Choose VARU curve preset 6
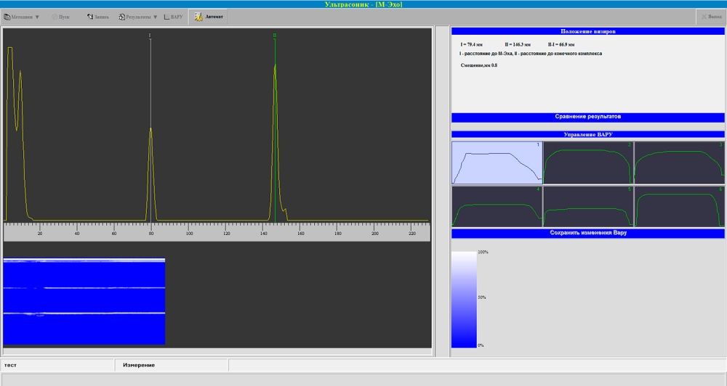The image size is (727, 386). point(679,207)
